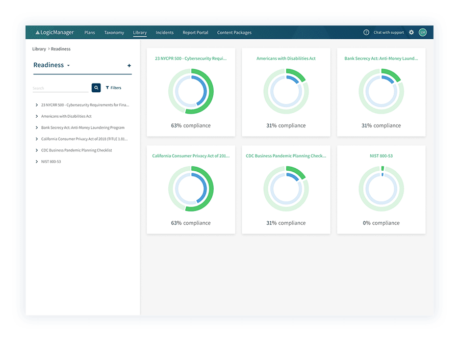459x341 pixels.
Task: Expand CDC Business Pandemic Planning chevron
Action: [x=37, y=150]
